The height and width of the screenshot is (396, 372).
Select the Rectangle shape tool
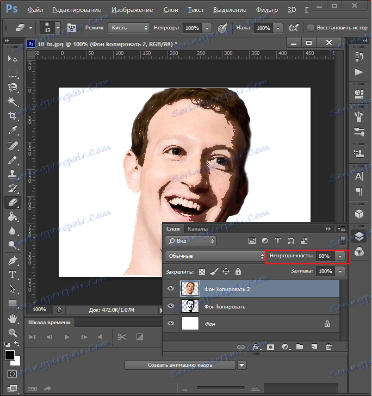(13, 303)
